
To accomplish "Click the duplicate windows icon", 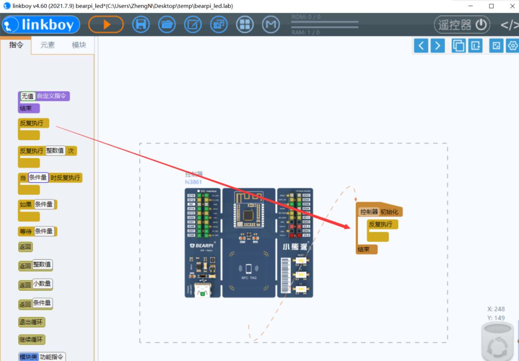I will tap(458, 46).
